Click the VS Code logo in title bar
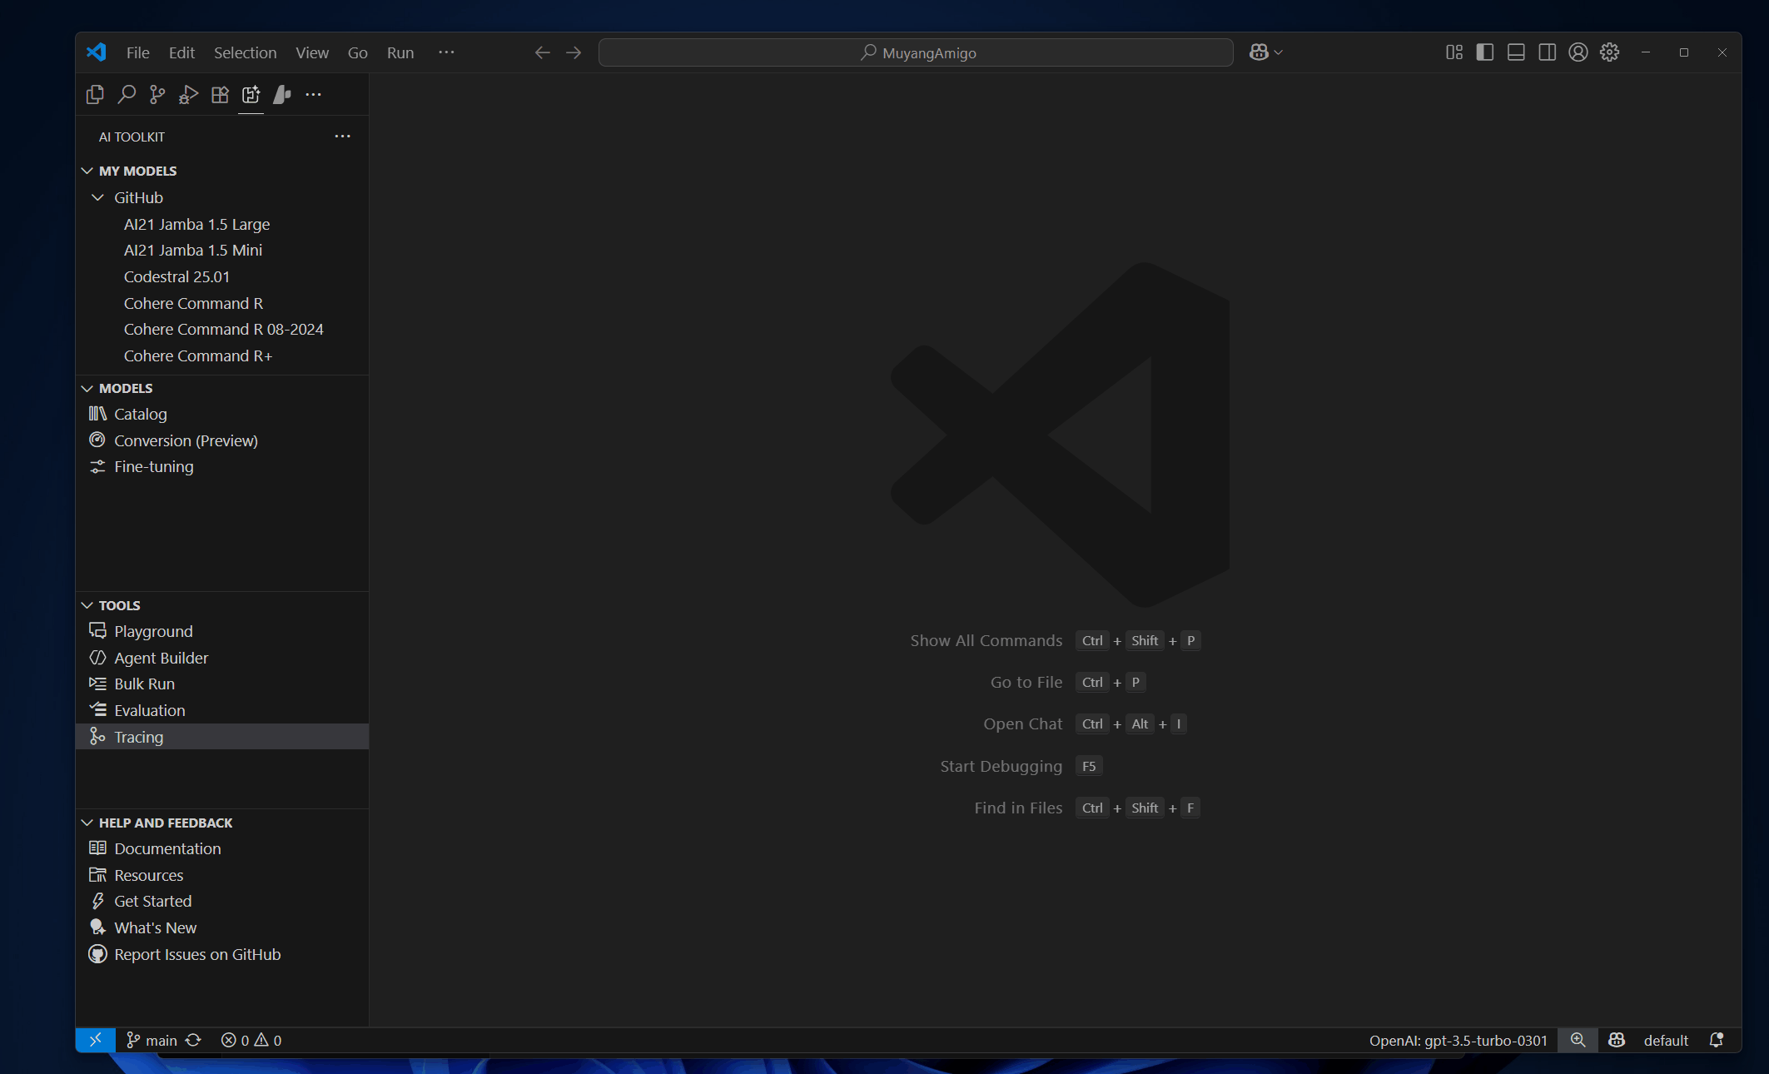The height and width of the screenshot is (1074, 1769). point(97,52)
